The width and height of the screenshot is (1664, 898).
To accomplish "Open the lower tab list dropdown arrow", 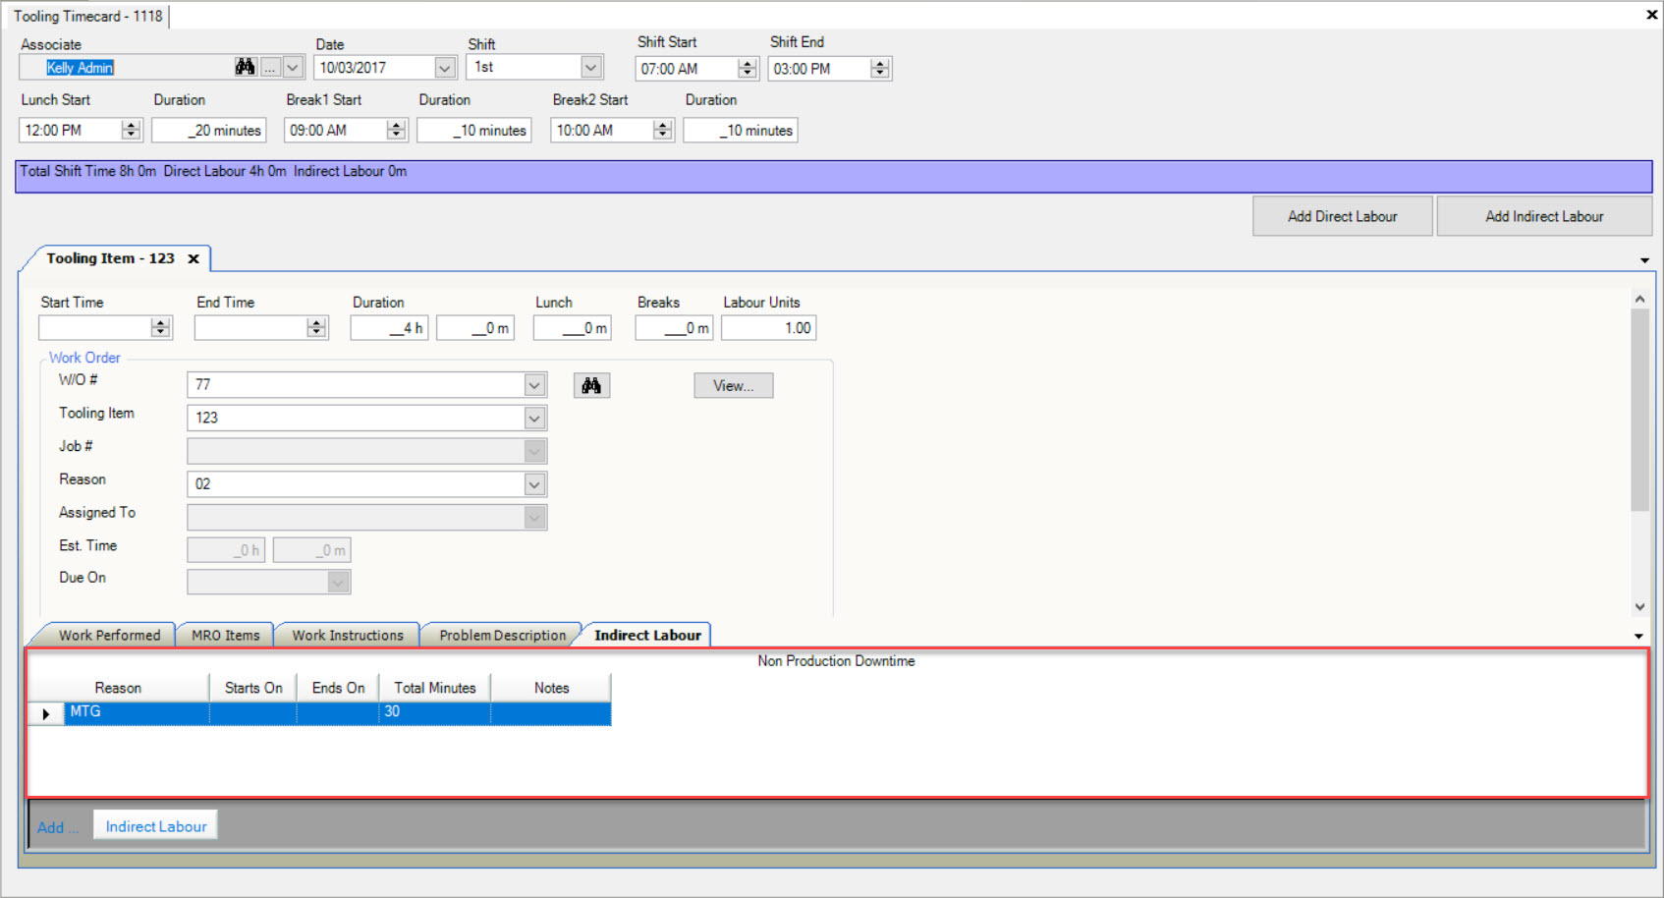I will coord(1638,637).
